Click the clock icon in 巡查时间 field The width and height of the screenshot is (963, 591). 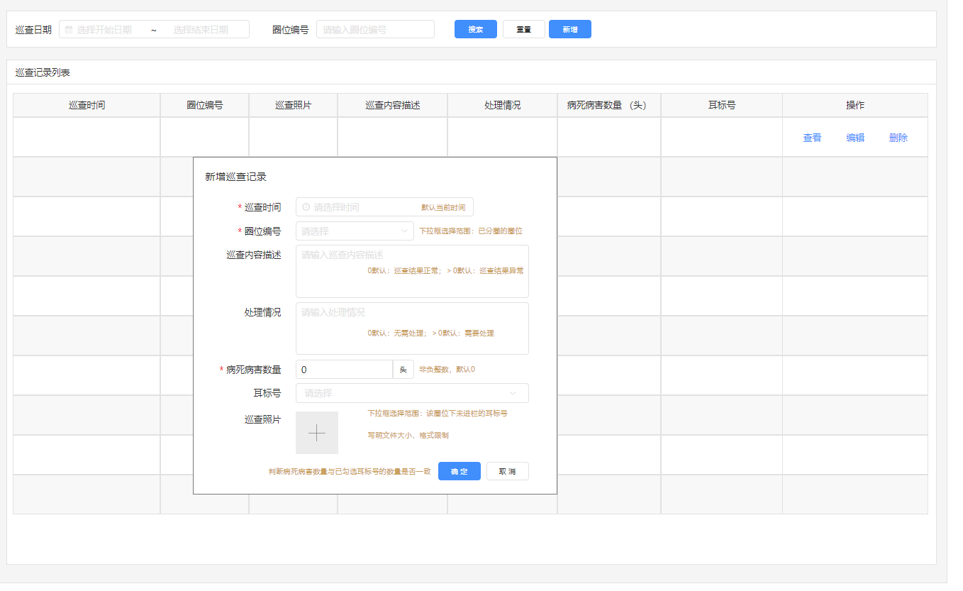(306, 207)
